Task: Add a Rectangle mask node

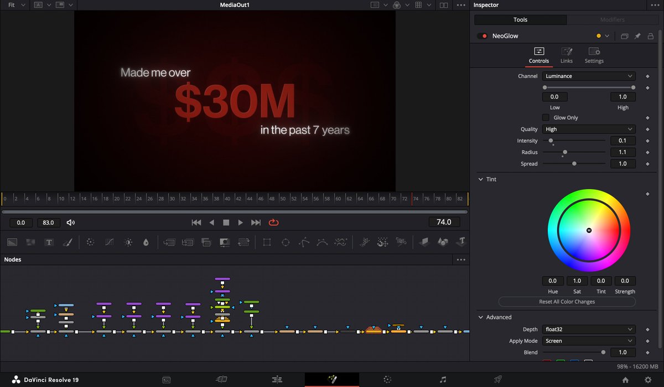Action: 266,242
